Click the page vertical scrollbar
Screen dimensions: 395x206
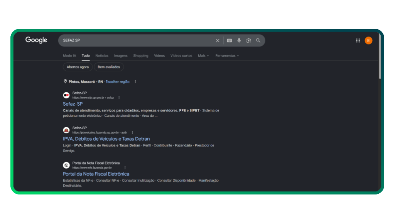(380, 55)
